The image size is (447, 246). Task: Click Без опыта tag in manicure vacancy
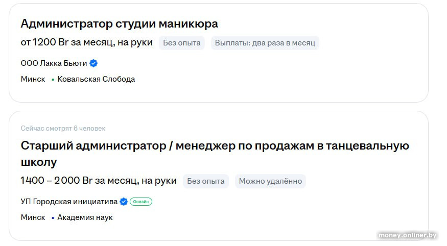pyautogui.click(x=181, y=43)
